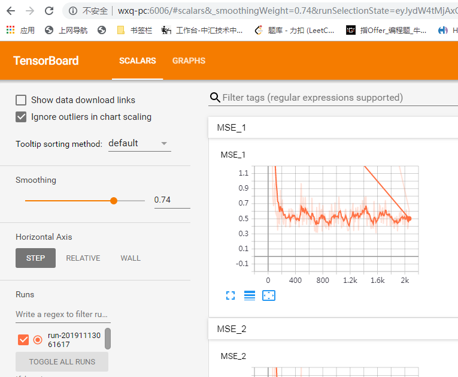Enable Show data download links checkbox
Viewport: 458px width, 377px height.
click(21, 100)
